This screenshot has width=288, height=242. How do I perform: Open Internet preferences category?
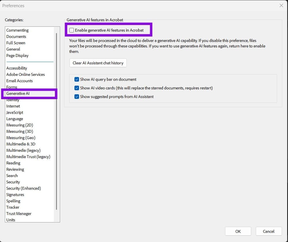(x=13, y=106)
